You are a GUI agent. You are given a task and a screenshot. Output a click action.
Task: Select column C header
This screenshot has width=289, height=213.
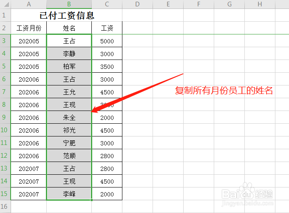pos(107,4)
